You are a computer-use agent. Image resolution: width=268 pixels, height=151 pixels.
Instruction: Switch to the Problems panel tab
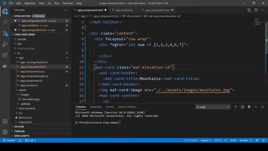96,107
